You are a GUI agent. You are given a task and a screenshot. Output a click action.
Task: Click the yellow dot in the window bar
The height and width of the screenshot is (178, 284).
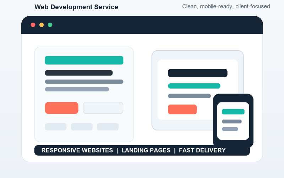point(42,25)
